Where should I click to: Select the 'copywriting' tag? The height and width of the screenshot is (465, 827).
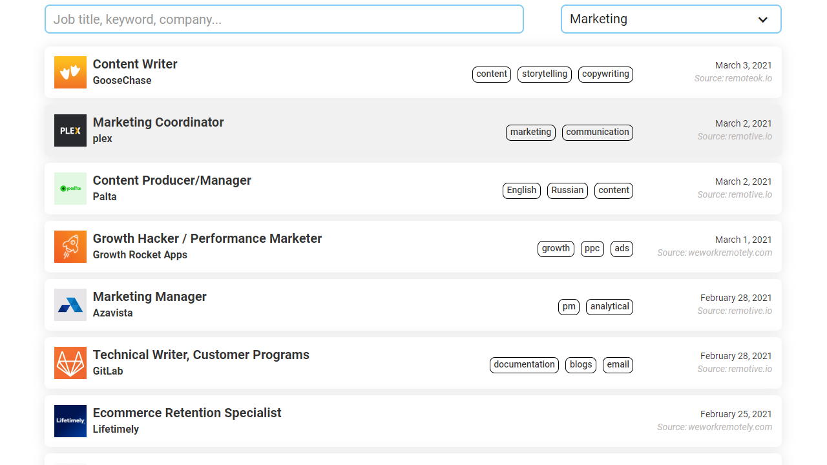coord(605,74)
